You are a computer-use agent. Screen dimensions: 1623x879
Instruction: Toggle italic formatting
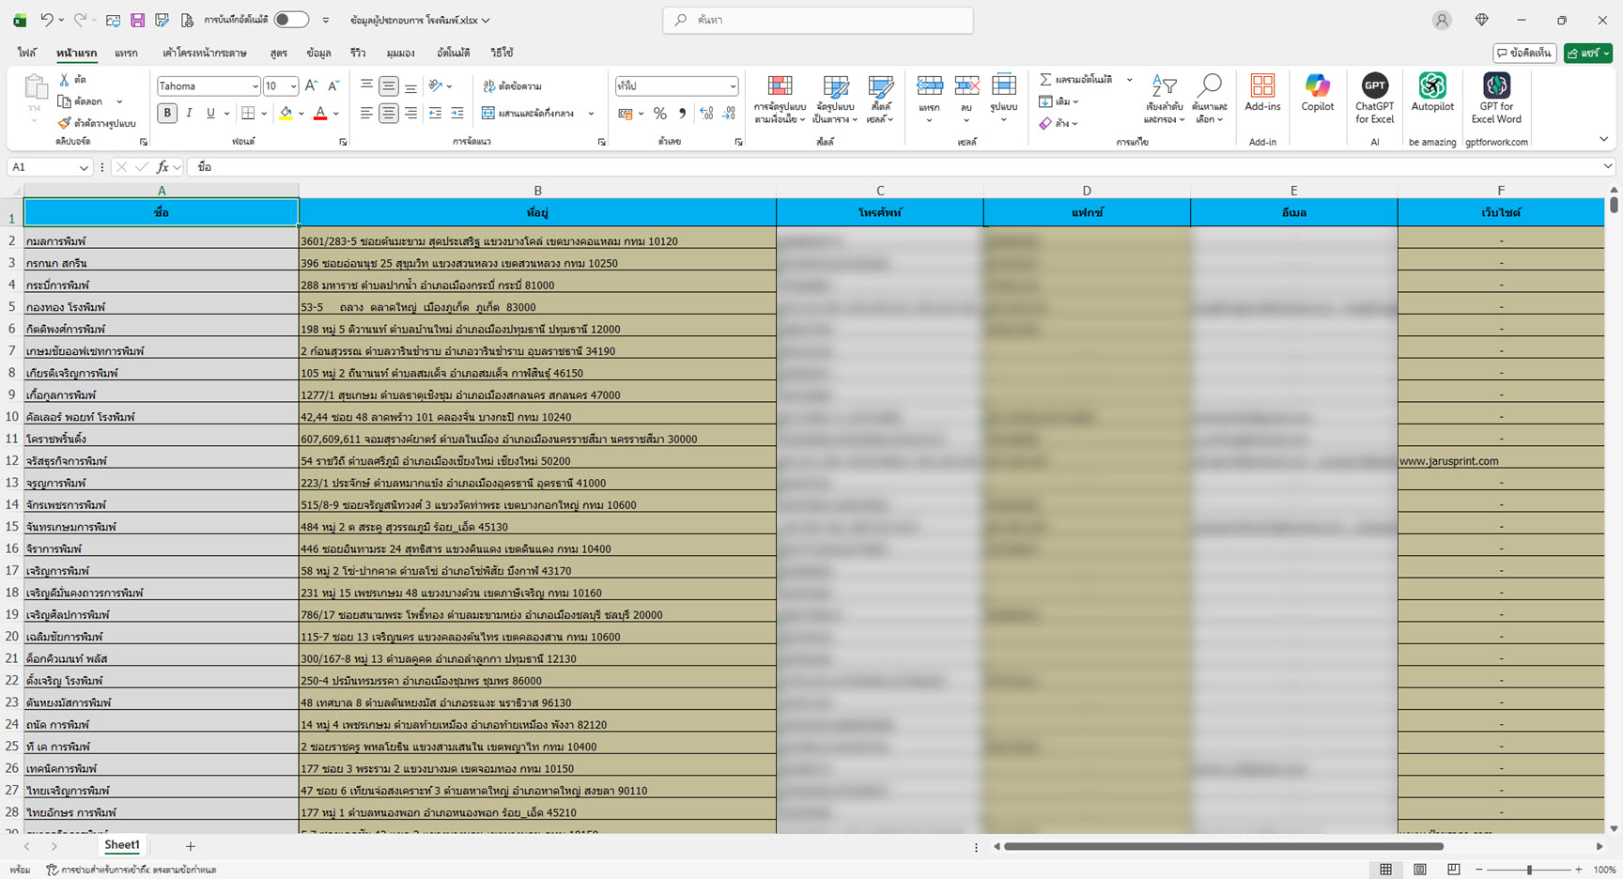click(x=189, y=114)
